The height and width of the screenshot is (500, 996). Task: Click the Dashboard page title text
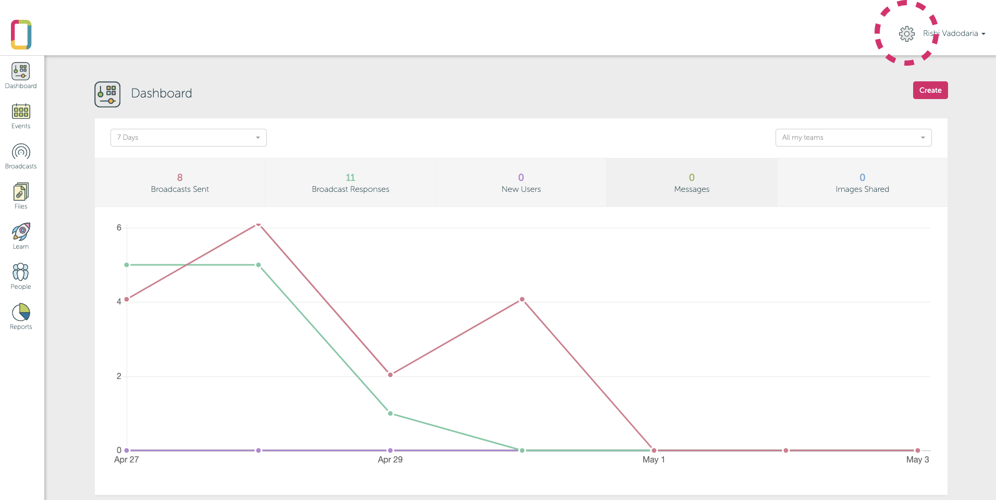click(162, 93)
